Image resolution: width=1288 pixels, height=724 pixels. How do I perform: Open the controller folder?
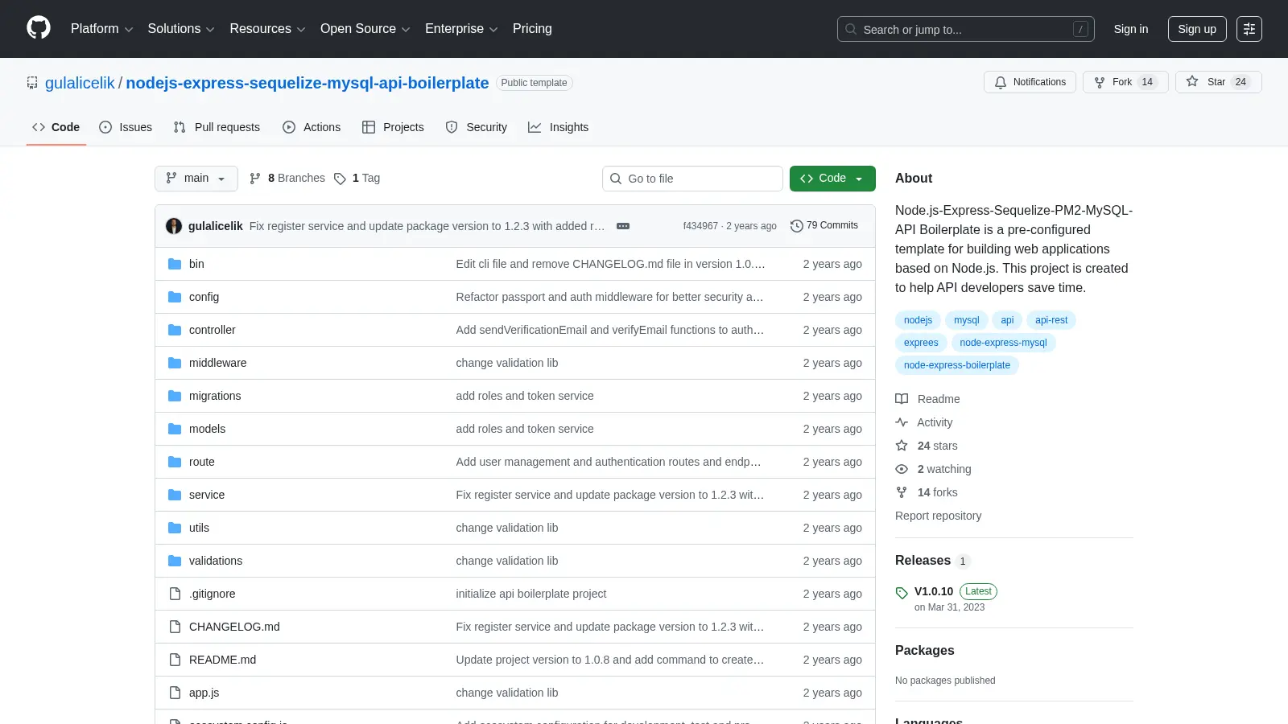point(213,330)
